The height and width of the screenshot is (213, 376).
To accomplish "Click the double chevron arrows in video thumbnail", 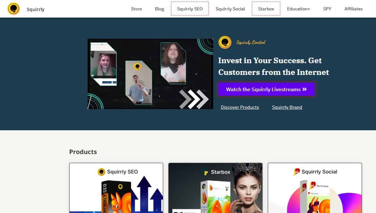I will [x=194, y=99].
